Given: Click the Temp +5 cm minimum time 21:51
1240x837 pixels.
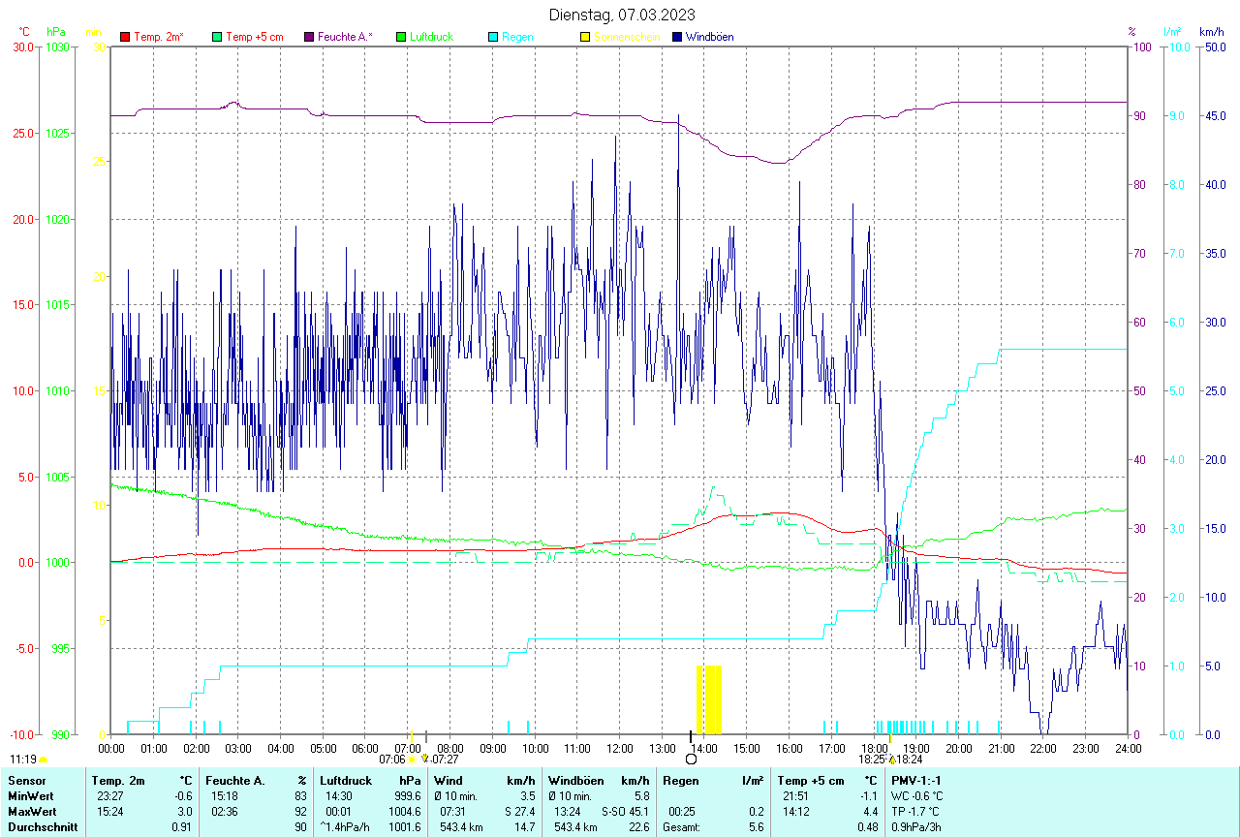Looking at the screenshot, I should click(796, 795).
